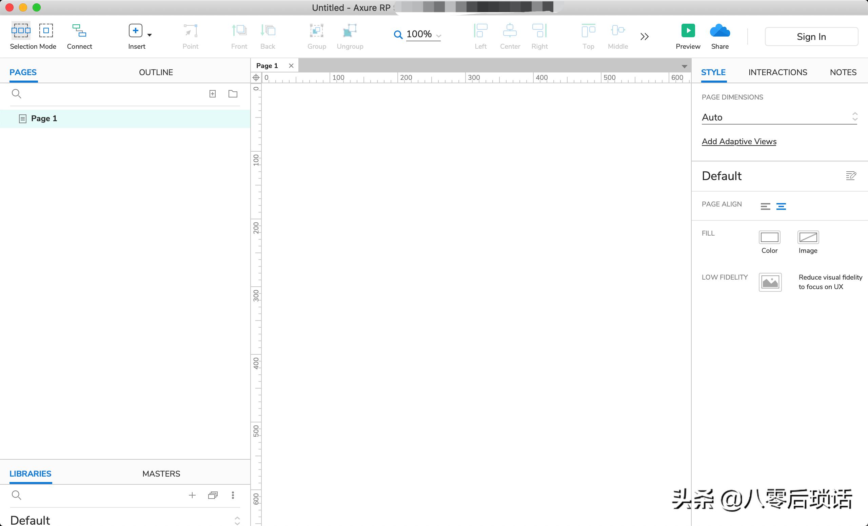The width and height of the screenshot is (868, 526).
Task: Click the Insert plus icon
Action: tap(136, 31)
